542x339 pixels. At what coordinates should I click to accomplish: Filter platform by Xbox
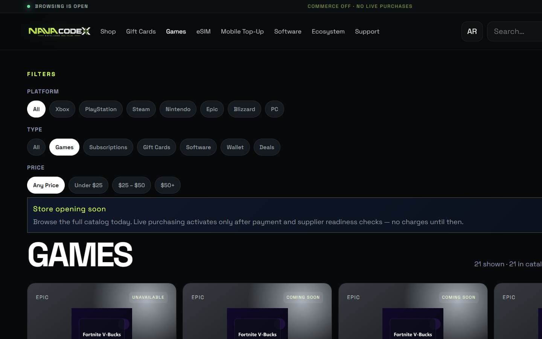tap(62, 109)
